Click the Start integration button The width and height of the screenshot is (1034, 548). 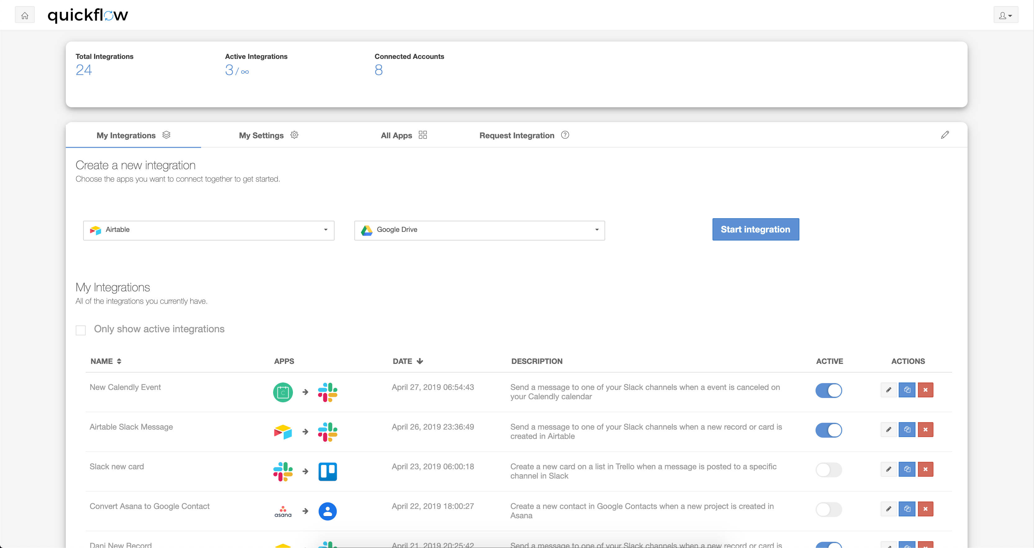click(x=755, y=229)
